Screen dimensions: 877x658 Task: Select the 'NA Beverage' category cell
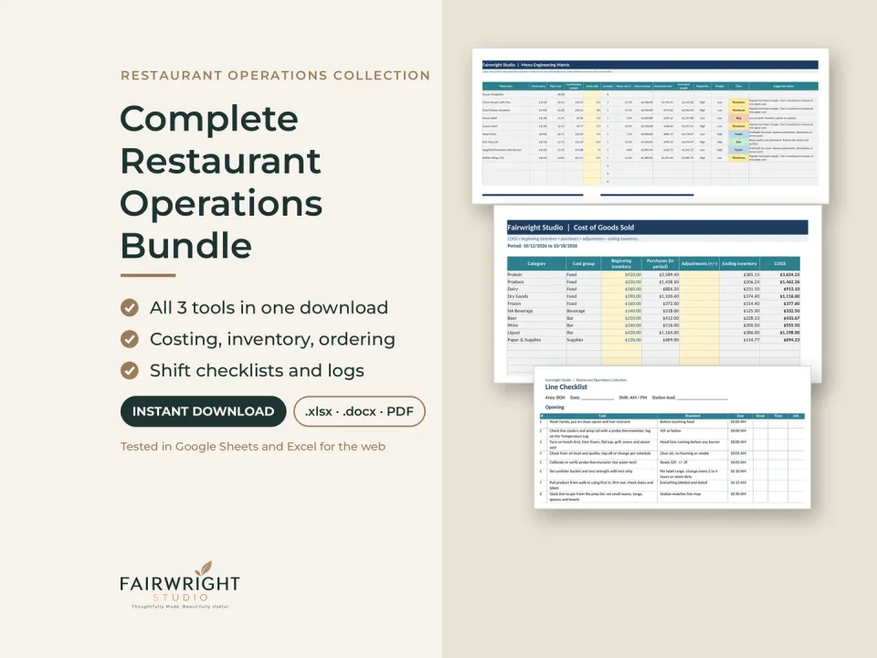point(536,311)
